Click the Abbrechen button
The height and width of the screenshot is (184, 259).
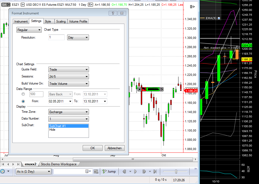coord(114,148)
